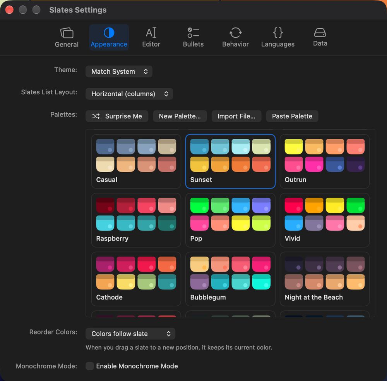The width and height of the screenshot is (387, 381).
Task: Open the Behavior sync-arrows icon
Action: click(235, 33)
